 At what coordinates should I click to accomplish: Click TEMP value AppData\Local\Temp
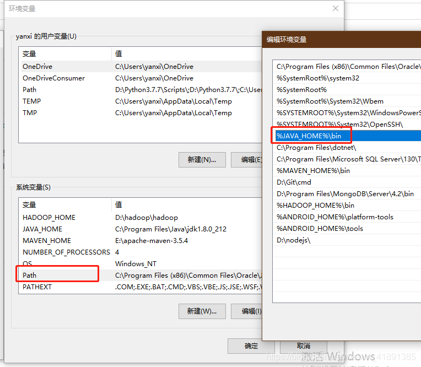[x=174, y=101]
